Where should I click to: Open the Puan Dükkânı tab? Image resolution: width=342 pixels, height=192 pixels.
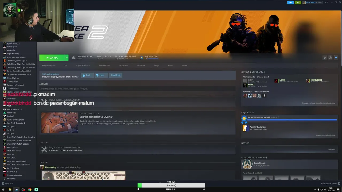104,65
